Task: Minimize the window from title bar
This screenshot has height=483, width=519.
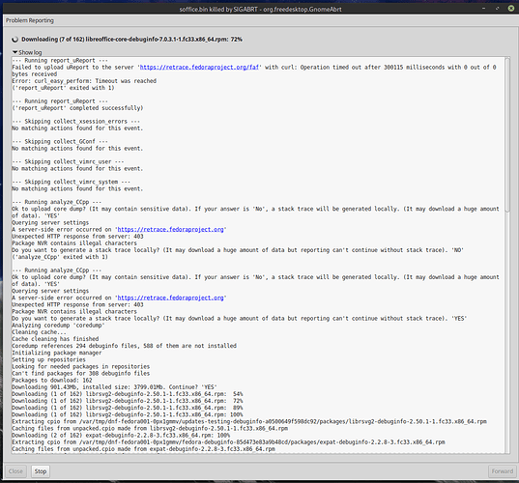Action: [x=483, y=9]
